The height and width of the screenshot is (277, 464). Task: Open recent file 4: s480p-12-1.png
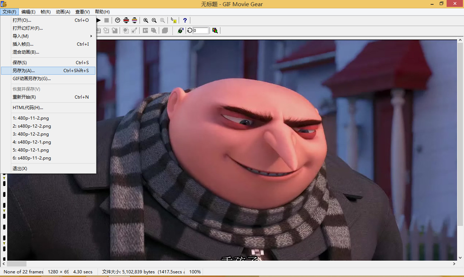tap(48, 142)
